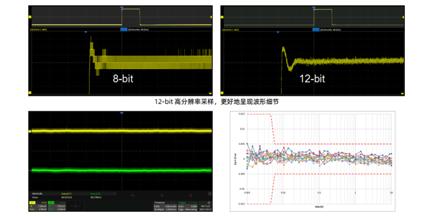Click blue trigger marker atop bottom-left scope
Viewport: 432px width, 216px height.
coord(122,113)
